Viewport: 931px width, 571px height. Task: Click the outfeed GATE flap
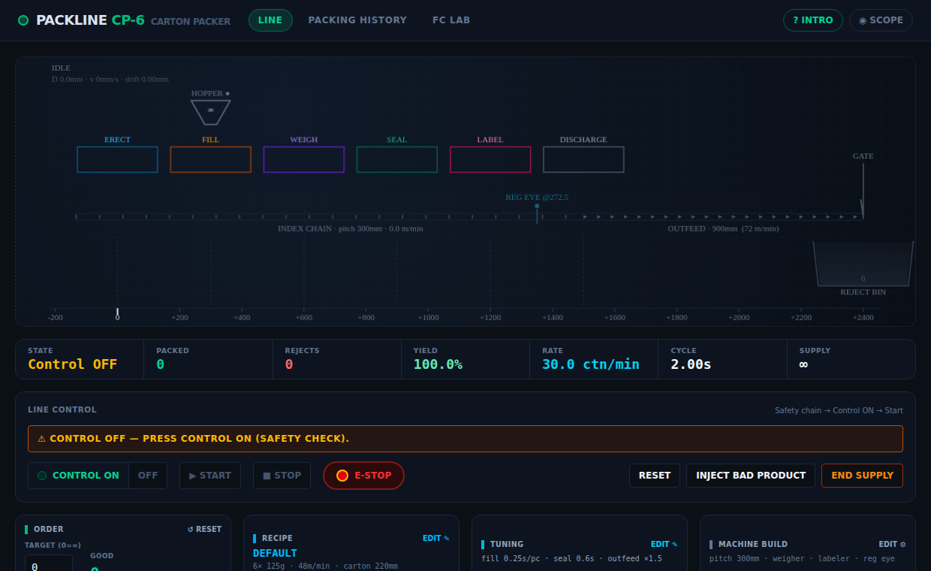click(x=863, y=192)
